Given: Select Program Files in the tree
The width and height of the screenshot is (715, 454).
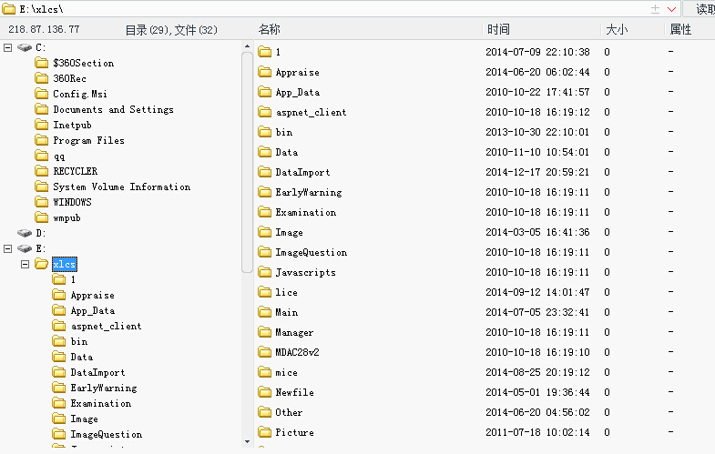Looking at the screenshot, I should coord(88,140).
